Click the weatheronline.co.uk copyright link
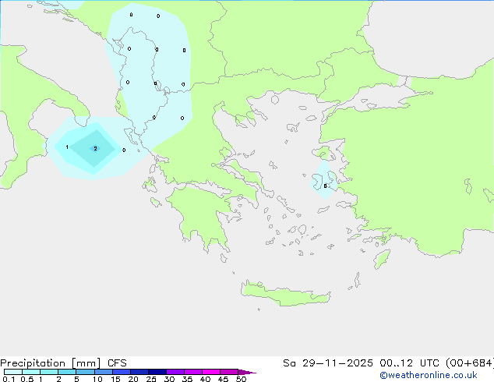 point(429,375)
